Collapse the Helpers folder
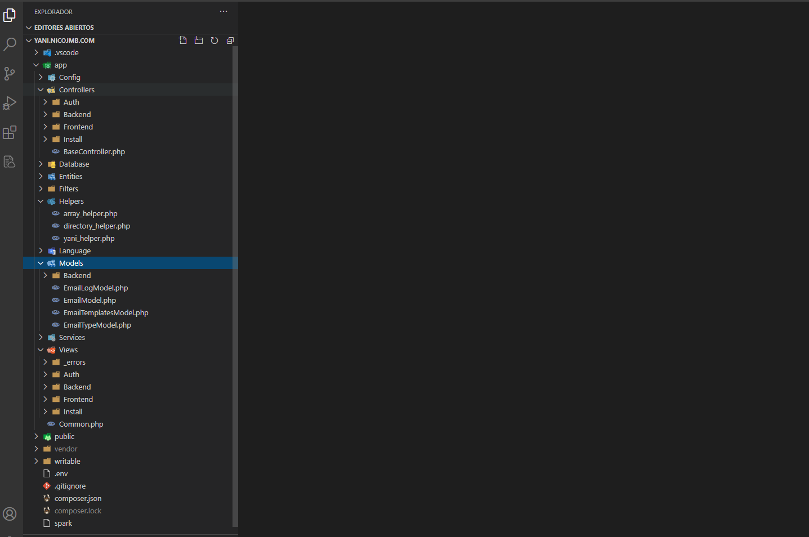Viewport: 809px width, 537px height. 71,202
